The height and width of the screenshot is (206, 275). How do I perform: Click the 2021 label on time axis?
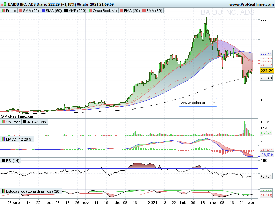[153, 203]
